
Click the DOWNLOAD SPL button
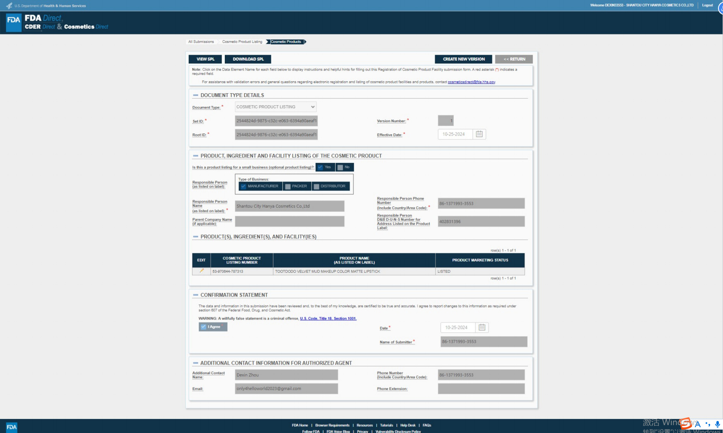point(248,59)
